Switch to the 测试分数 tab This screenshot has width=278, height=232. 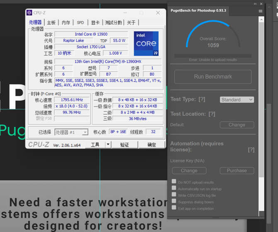click(x=113, y=23)
